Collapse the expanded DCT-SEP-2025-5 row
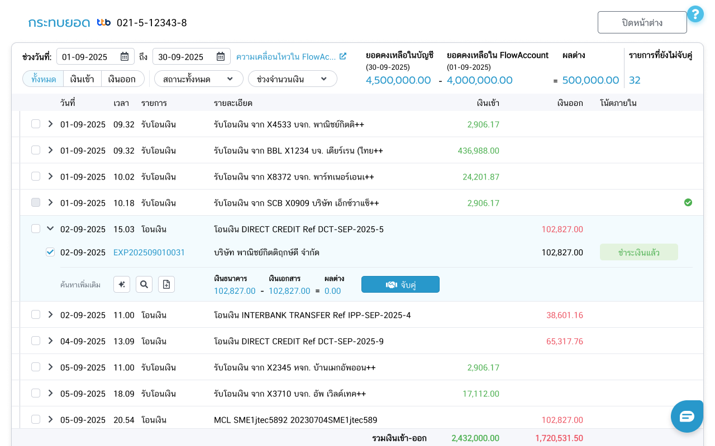 [50, 229]
